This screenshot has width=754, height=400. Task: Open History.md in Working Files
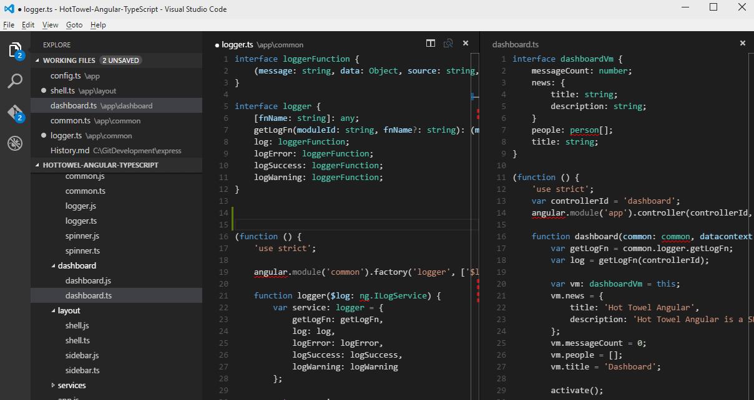[x=116, y=150]
